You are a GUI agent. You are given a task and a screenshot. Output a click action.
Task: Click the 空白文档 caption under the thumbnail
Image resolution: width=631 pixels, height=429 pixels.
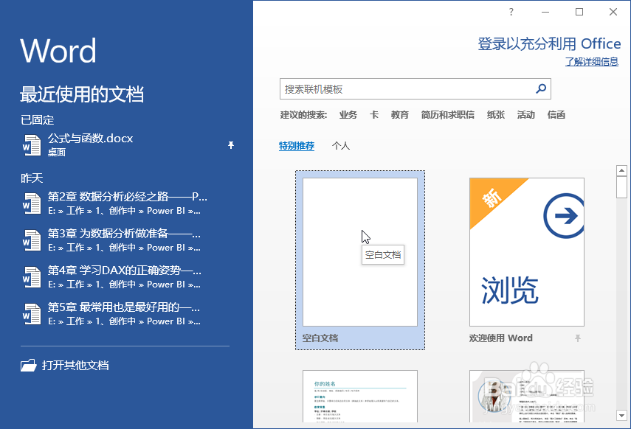(320, 338)
